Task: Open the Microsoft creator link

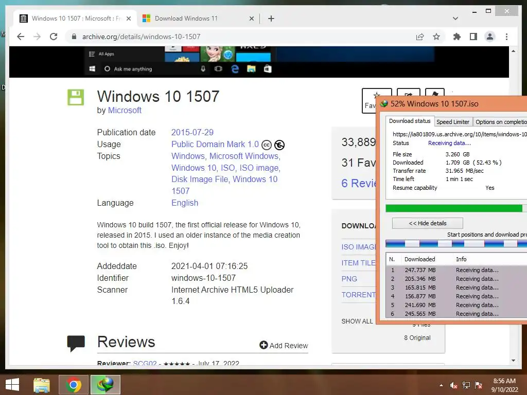Action: (x=125, y=110)
